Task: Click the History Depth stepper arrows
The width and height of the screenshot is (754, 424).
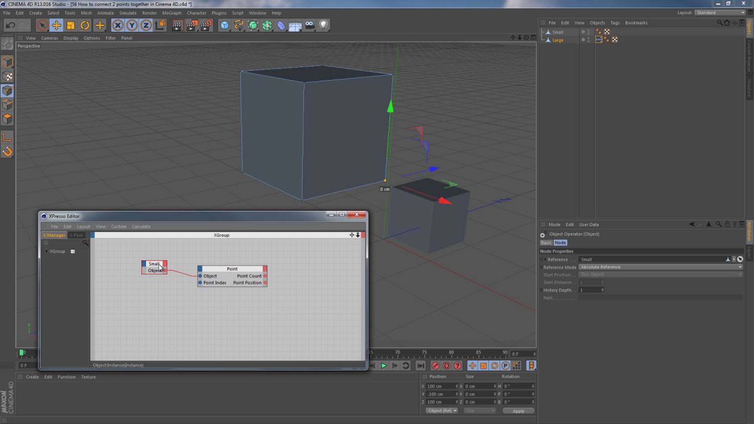Action: [x=602, y=290]
